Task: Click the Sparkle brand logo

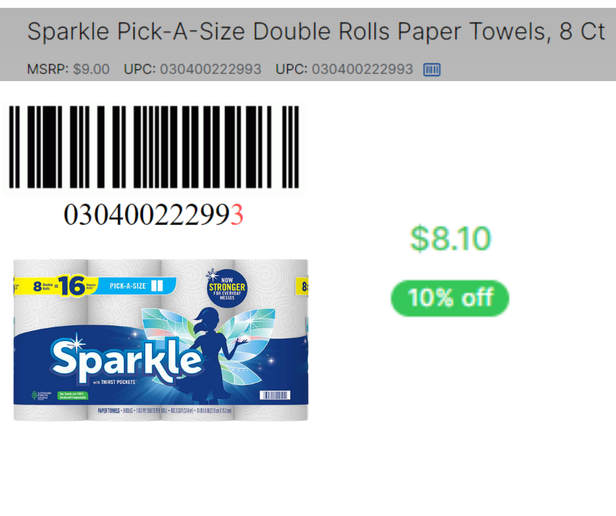Action: pyautogui.click(x=126, y=359)
